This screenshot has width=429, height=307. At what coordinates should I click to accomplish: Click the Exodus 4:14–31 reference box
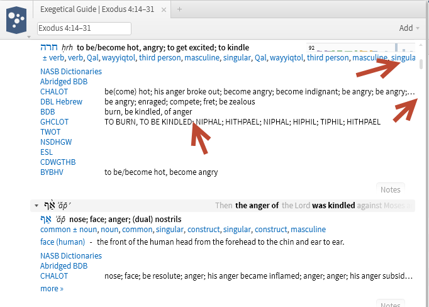click(x=84, y=28)
